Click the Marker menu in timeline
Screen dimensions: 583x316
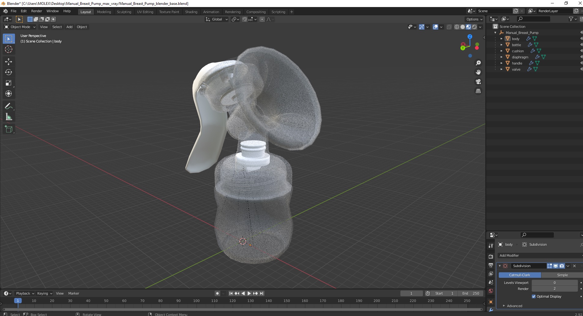click(73, 293)
